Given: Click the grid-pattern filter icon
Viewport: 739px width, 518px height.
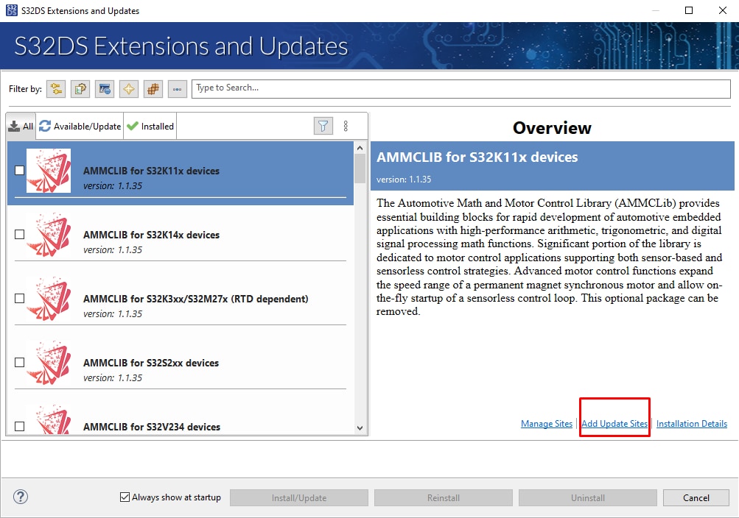Looking at the screenshot, I should (152, 88).
